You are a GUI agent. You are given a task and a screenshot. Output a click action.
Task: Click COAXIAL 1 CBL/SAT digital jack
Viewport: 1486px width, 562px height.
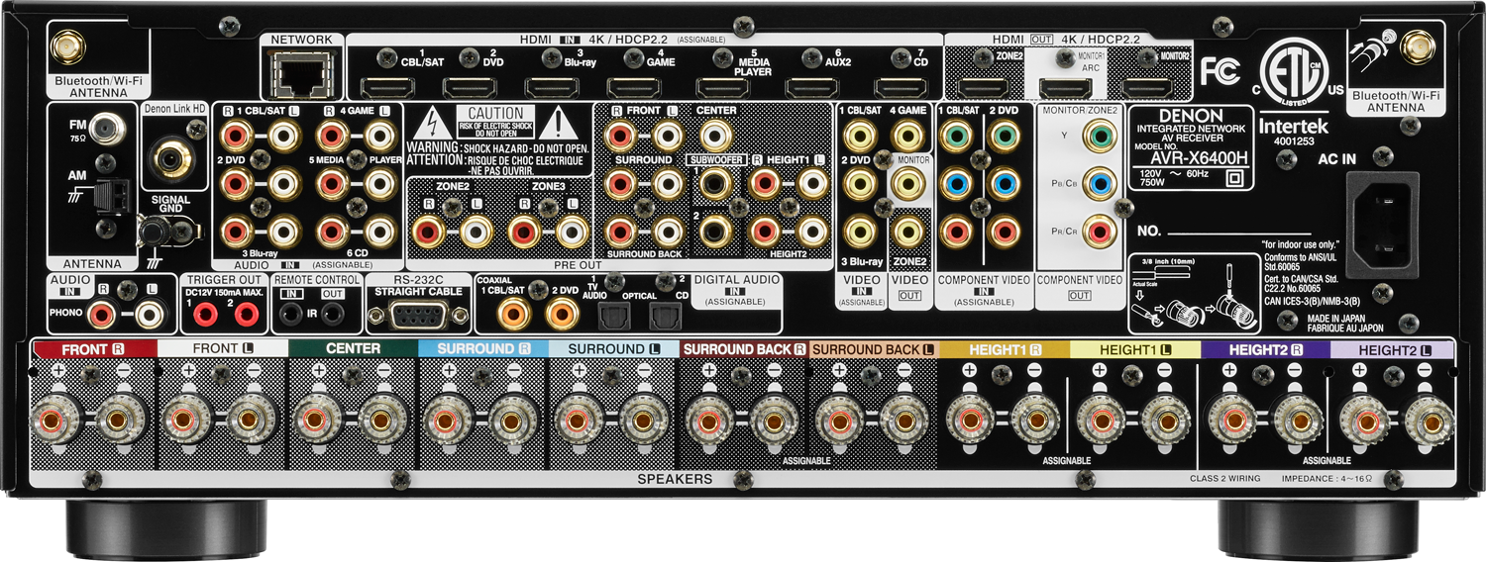click(513, 315)
